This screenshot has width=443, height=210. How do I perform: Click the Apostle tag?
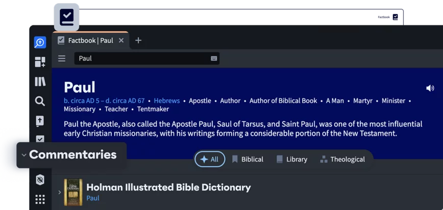pos(200,101)
